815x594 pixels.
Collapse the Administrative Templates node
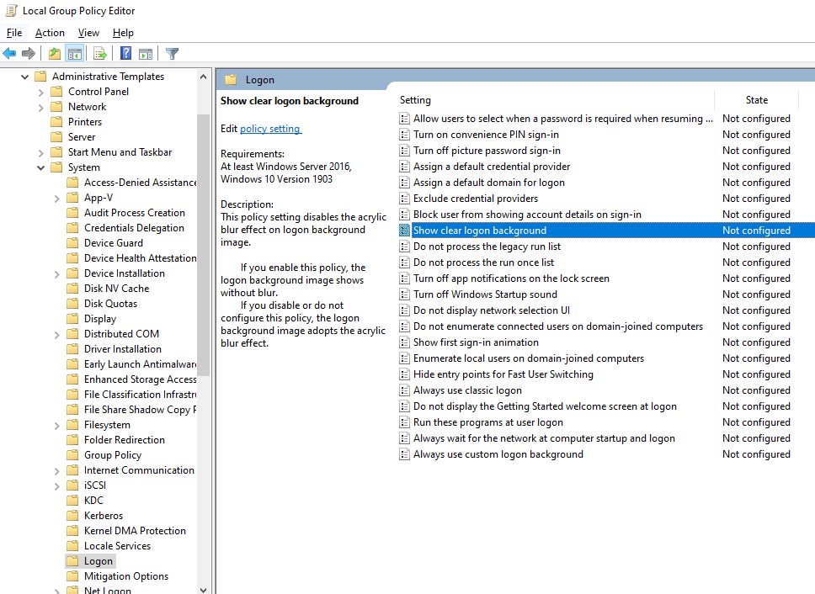click(x=24, y=77)
